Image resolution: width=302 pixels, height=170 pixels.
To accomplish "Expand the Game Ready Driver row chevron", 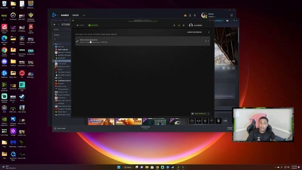I will point(209,41).
